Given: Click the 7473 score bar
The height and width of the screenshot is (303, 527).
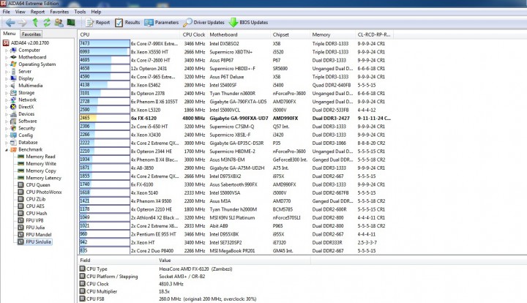Looking at the screenshot, I should pos(105,43).
